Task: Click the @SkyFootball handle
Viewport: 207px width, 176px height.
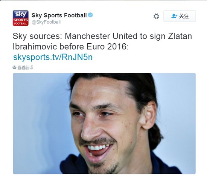Action: 46,22
